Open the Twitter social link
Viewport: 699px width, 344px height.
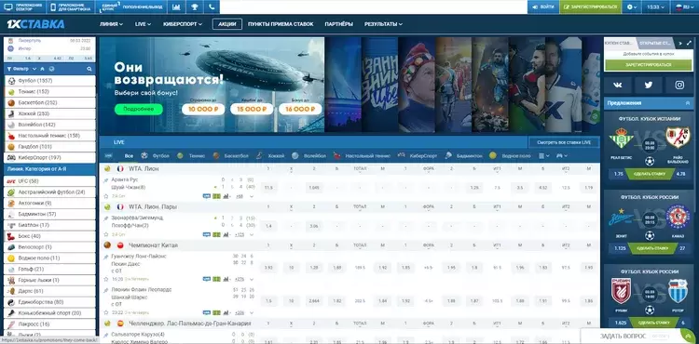(648, 85)
